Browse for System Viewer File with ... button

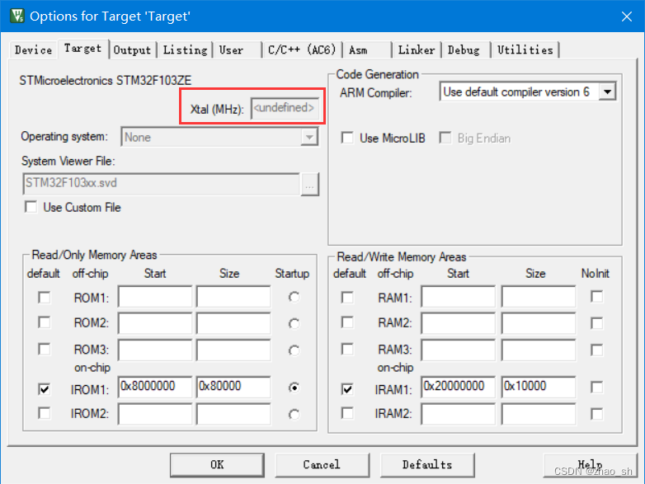tap(310, 185)
